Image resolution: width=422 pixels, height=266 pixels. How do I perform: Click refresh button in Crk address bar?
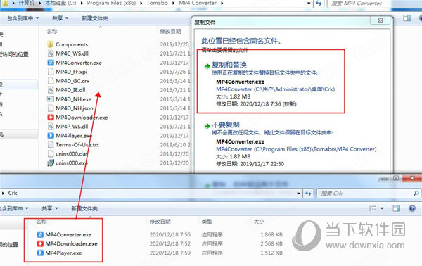coord(308,194)
